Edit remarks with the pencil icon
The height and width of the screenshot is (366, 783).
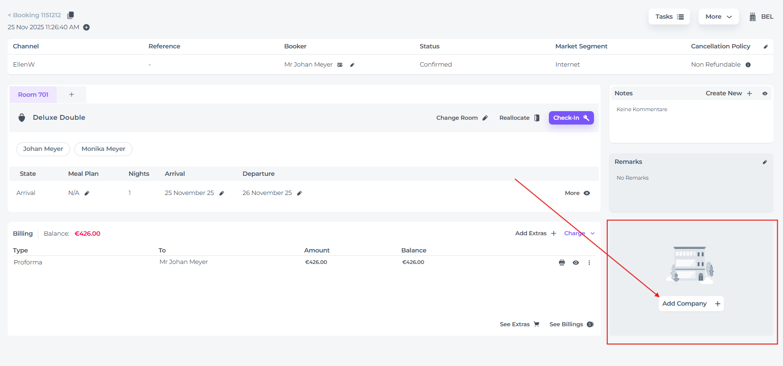click(765, 162)
